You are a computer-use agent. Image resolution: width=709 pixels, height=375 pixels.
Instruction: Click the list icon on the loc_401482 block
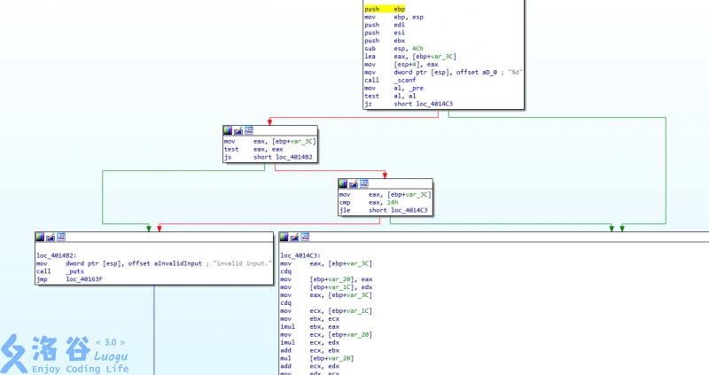(60, 237)
